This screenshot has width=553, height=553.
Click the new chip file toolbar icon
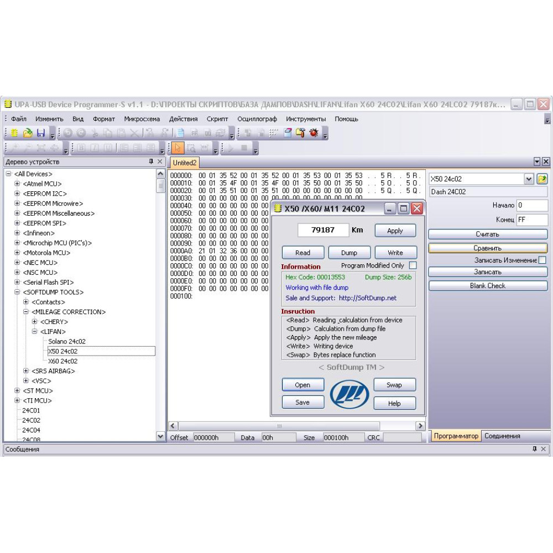14,133
